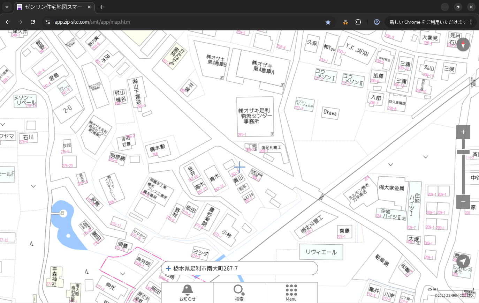Click 新しい Chrome をご利用いただけます button
479x303 pixels.
428,22
